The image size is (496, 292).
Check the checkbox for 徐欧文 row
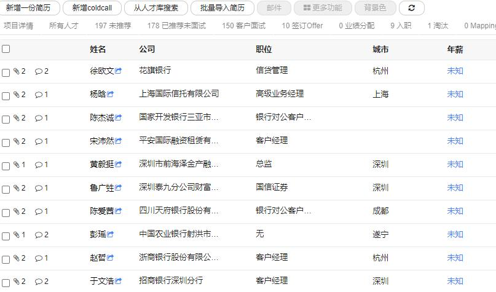(x=6, y=72)
